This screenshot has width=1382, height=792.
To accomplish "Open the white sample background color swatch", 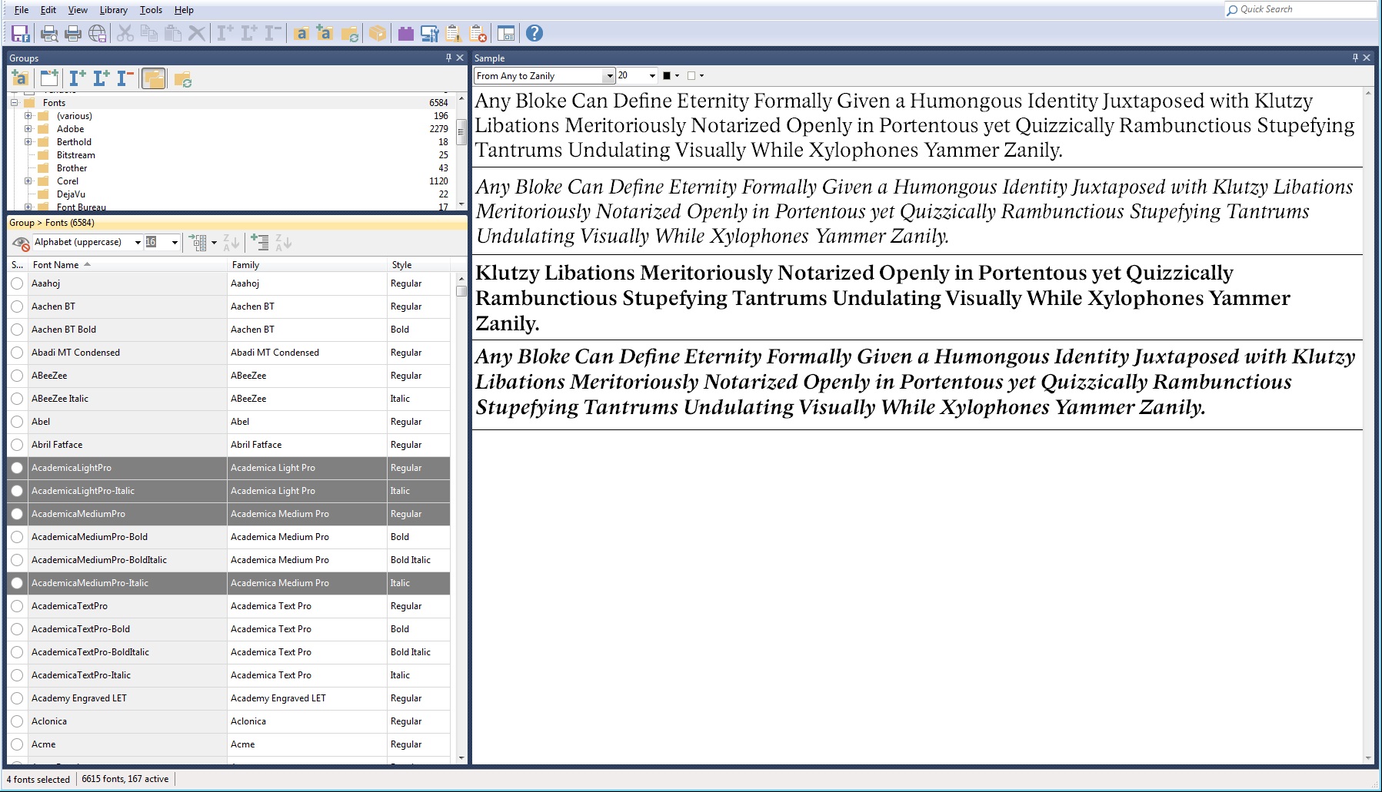I will pos(691,76).
